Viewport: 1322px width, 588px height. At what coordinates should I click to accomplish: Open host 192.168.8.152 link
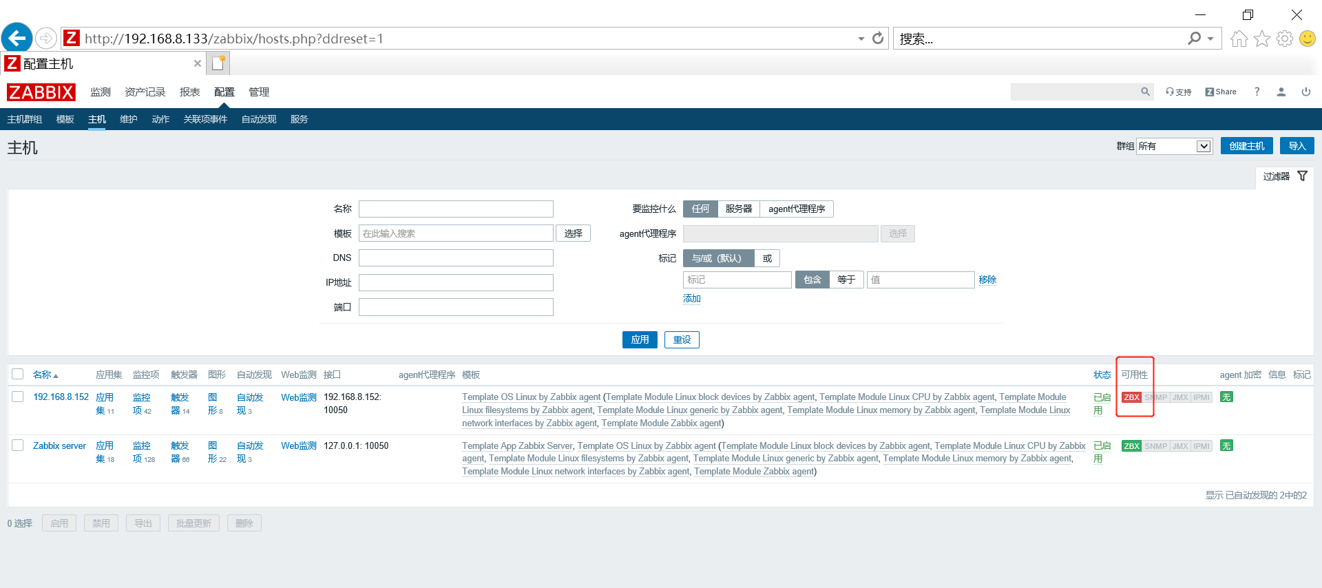61,397
